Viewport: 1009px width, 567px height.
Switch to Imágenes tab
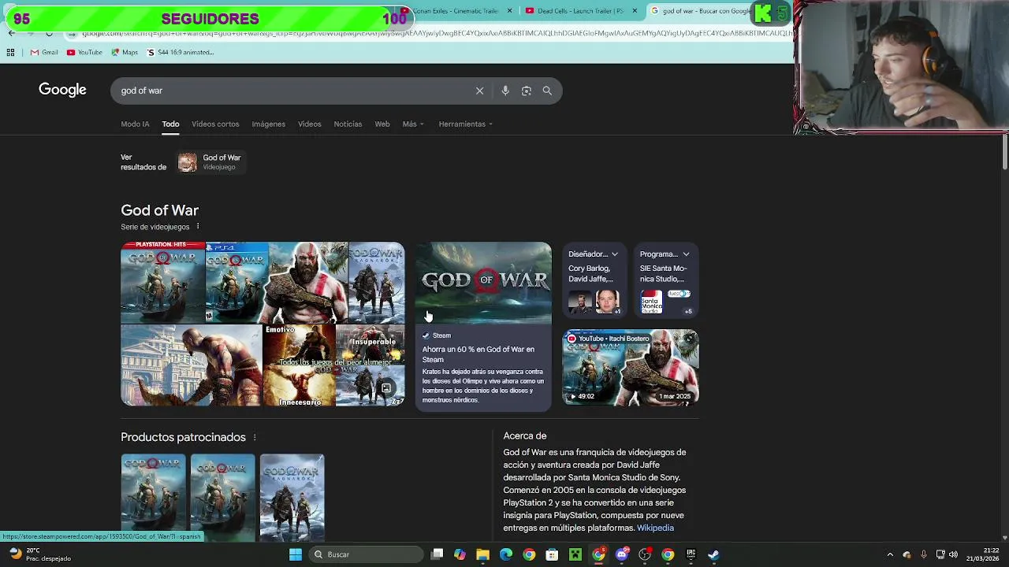[268, 124]
